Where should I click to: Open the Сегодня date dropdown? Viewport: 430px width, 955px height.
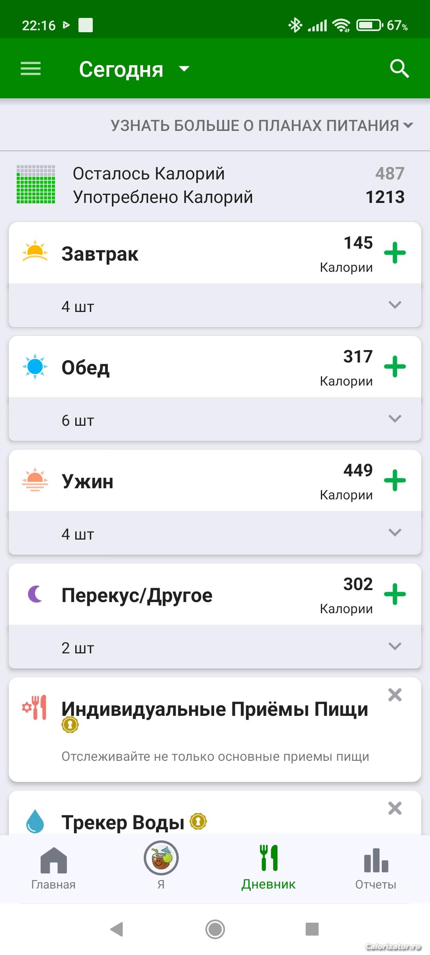tap(134, 69)
